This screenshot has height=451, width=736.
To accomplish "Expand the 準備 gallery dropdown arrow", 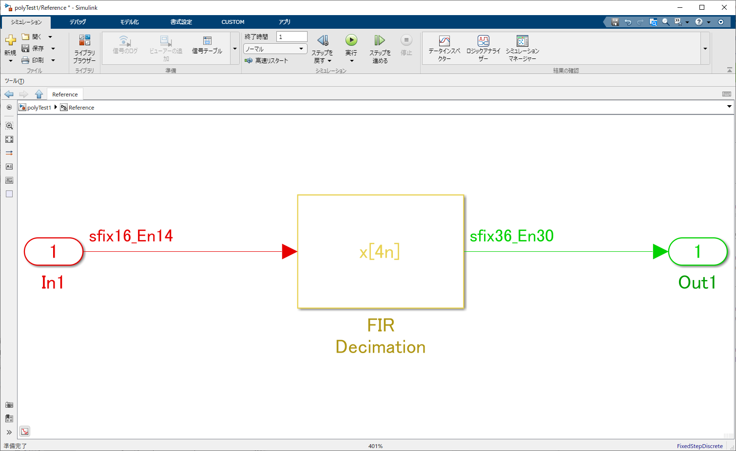I will (235, 48).
